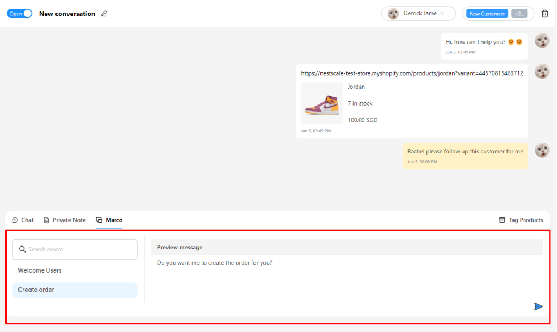Select the Create order macro
This screenshot has height=332, width=557.
75,290
